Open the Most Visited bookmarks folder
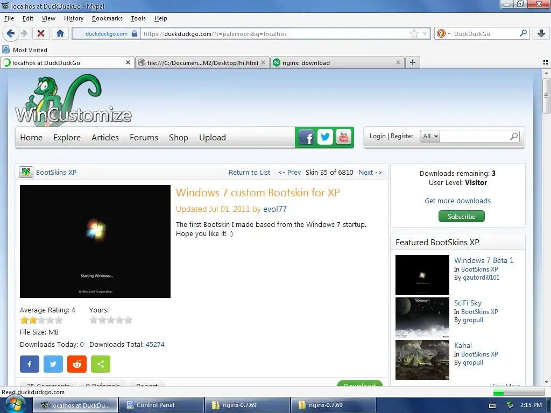 click(x=25, y=50)
